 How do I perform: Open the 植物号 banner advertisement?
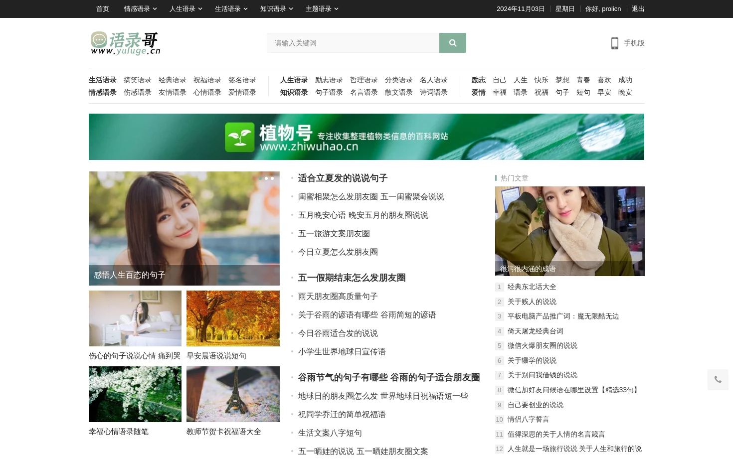tap(366, 137)
